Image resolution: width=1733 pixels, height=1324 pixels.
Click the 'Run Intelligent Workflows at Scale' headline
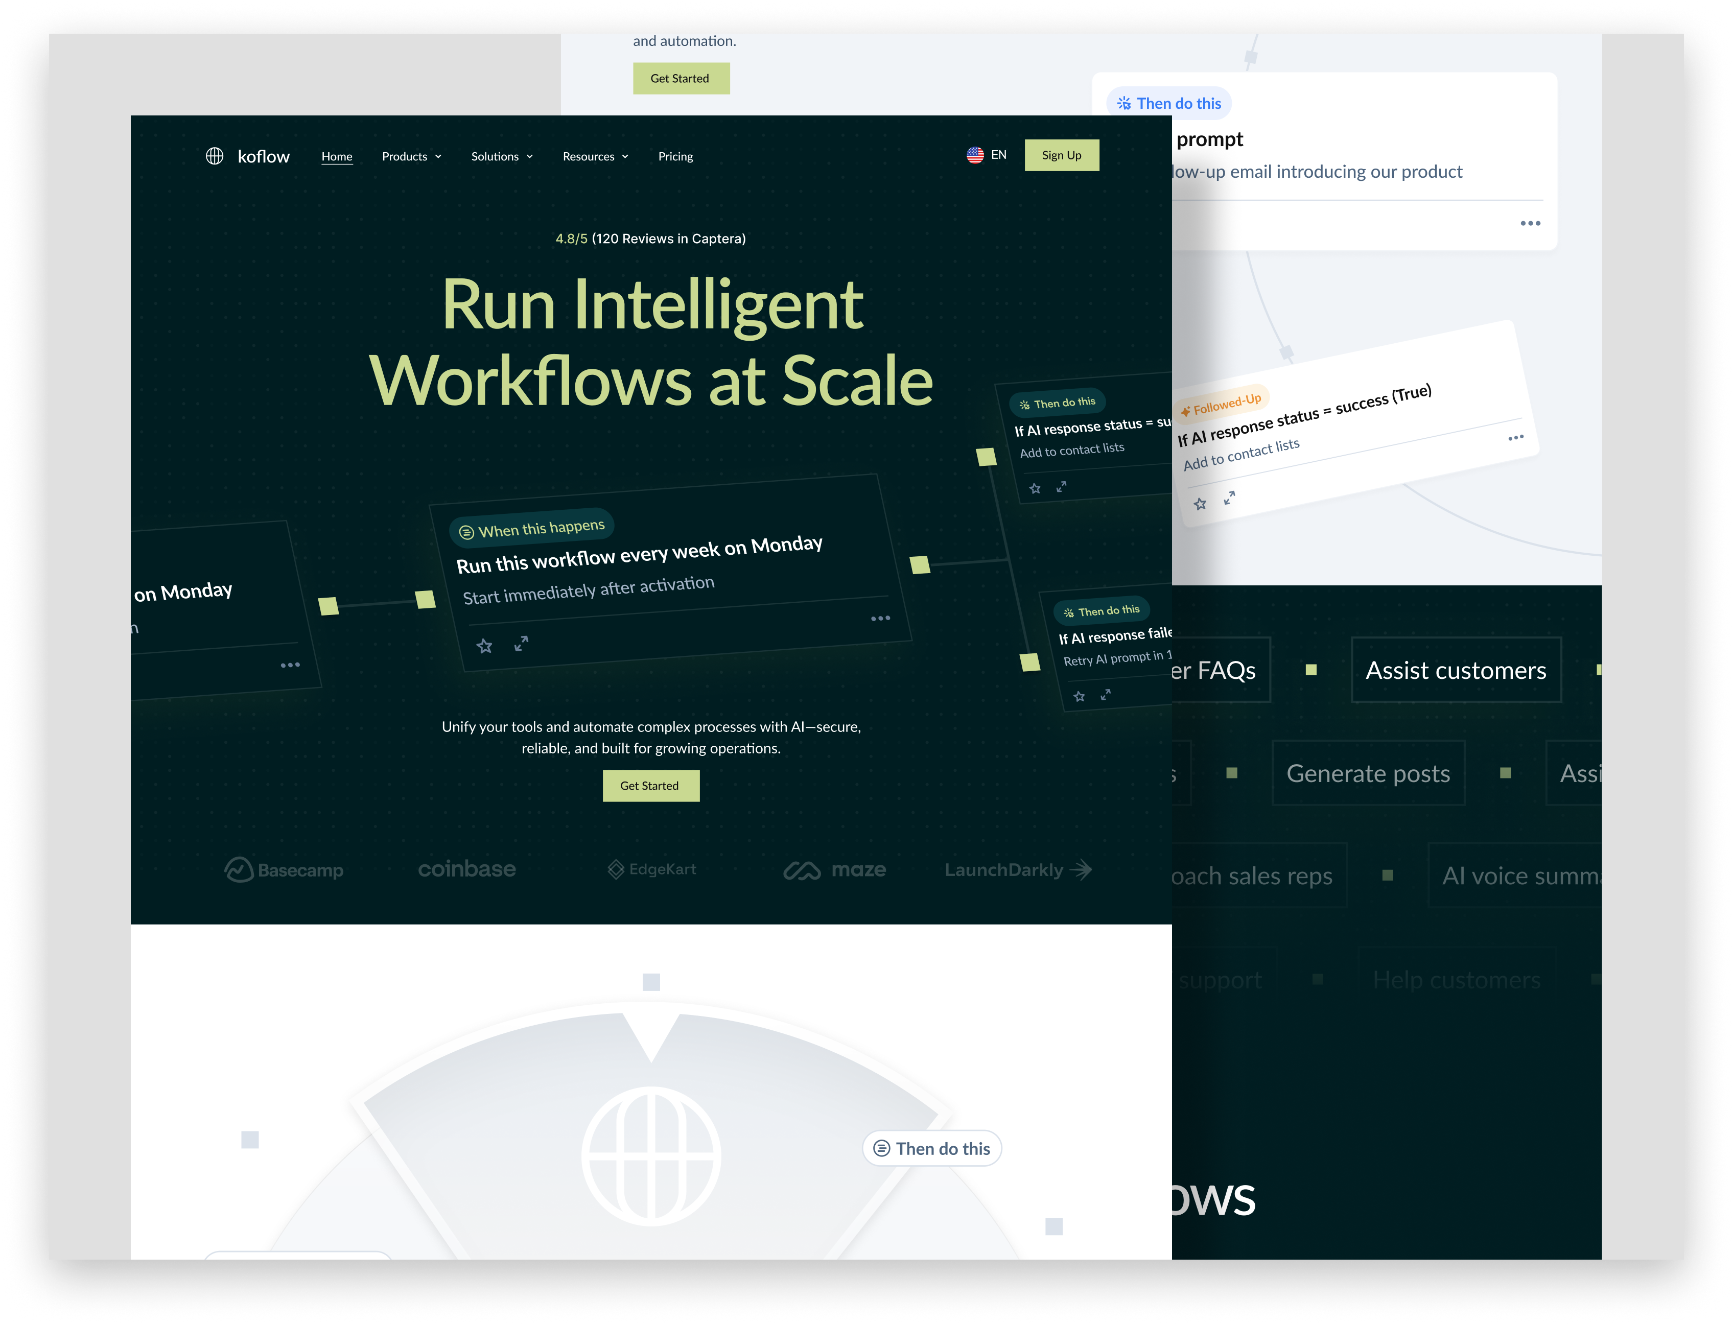pyautogui.click(x=652, y=342)
